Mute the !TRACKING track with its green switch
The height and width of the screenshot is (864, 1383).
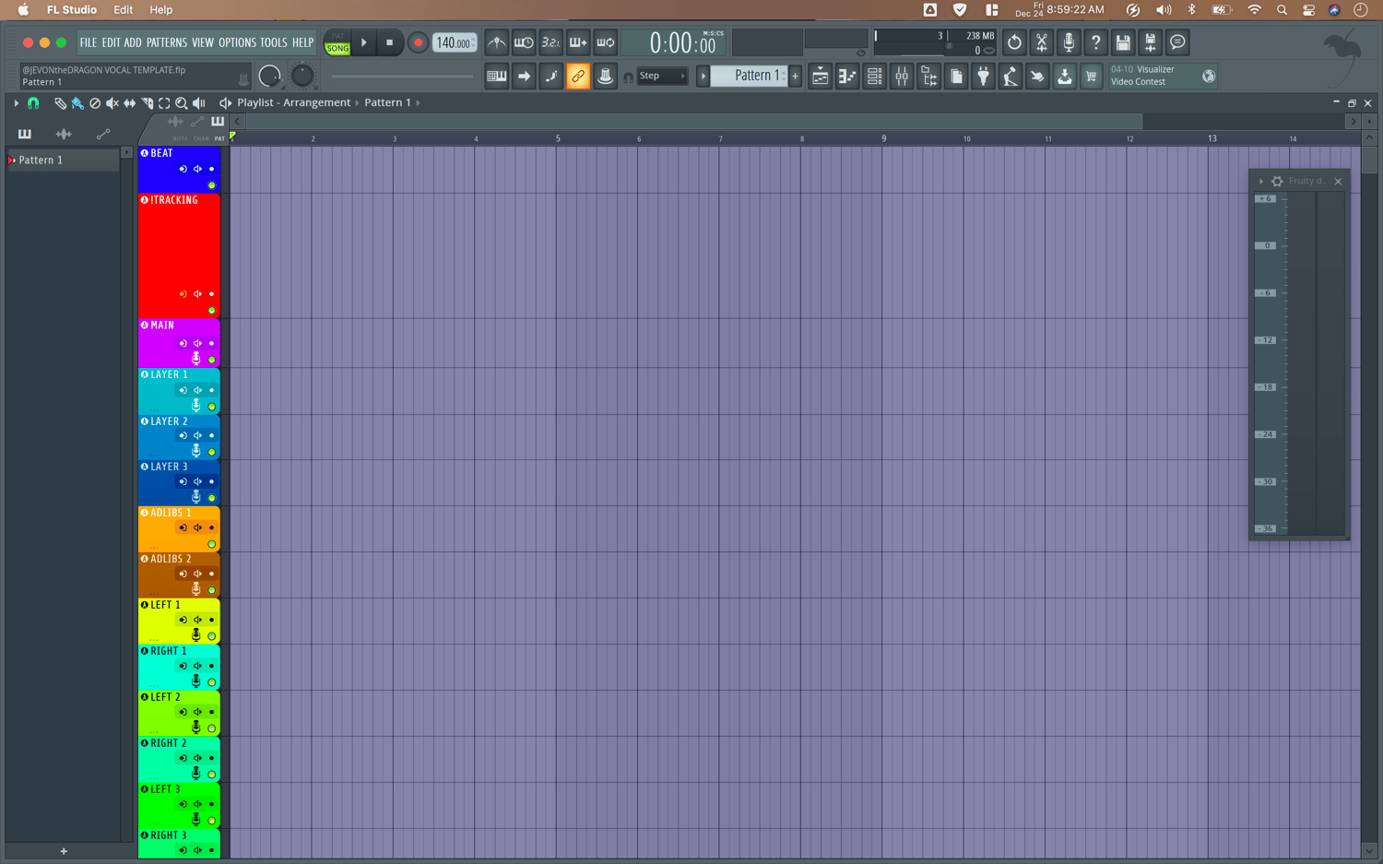point(211,311)
